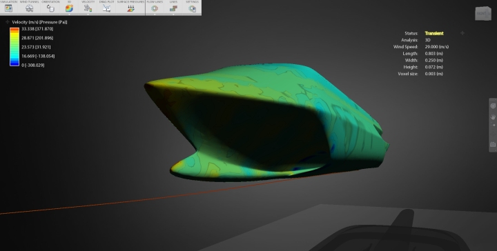The height and width of the screenshot is (251, 497).
Task: Click the legend value '16.669 [-138.054]'
Action: pyautogui.click(x=38, y=57)
